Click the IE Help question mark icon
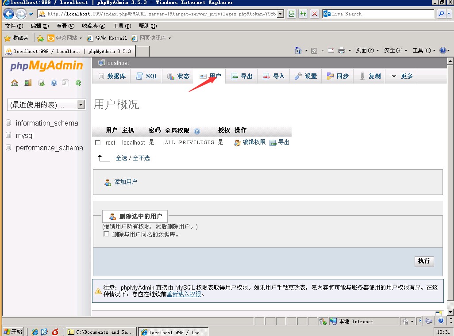454x336 pixels. (442, 50)
